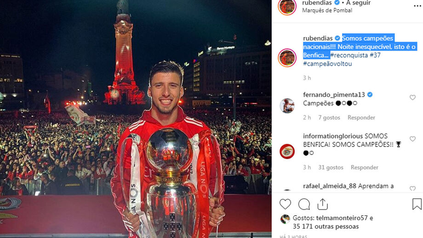Open #campeãovoltou hashtag
The width and height of the screenshot is (423, 238).
coord(327,64)
